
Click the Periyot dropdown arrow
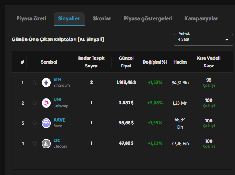click(227, 40)
